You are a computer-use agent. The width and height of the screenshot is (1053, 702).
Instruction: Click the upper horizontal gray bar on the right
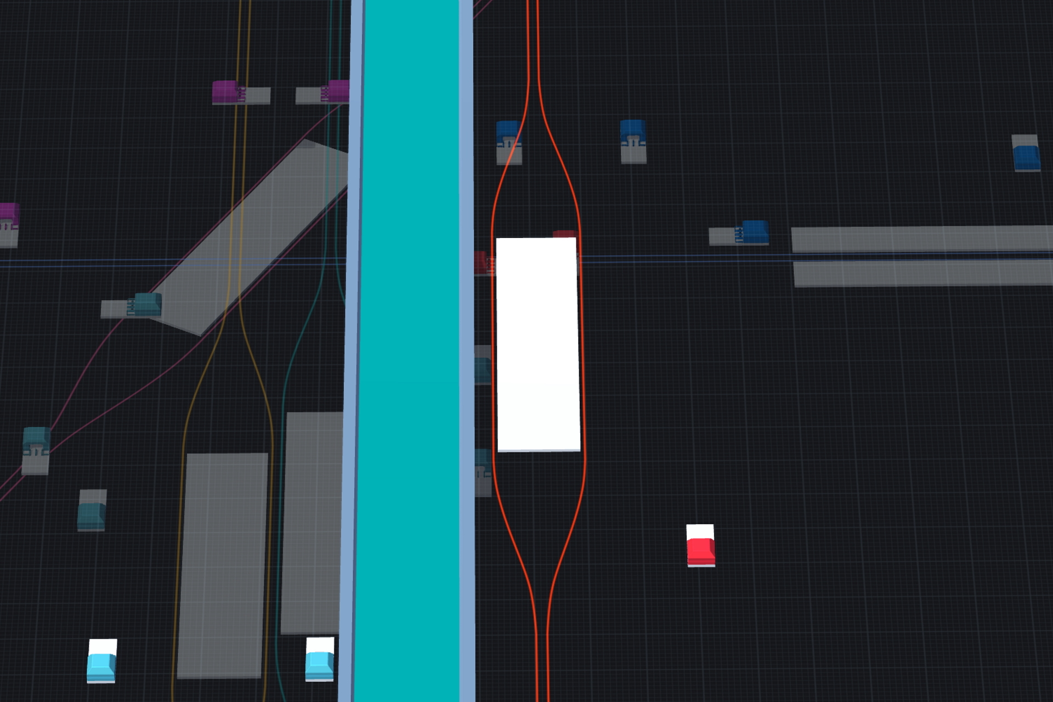[x=921, y=239]
